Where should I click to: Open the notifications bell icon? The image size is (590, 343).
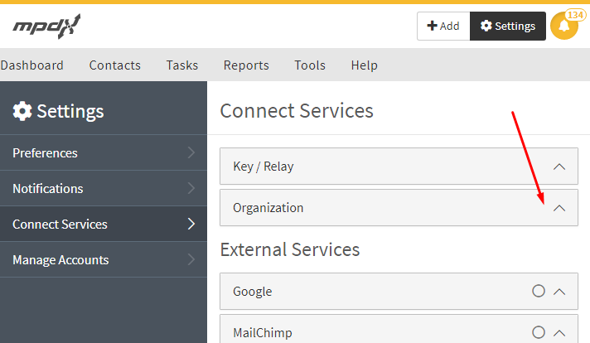[x=564, y=27]
